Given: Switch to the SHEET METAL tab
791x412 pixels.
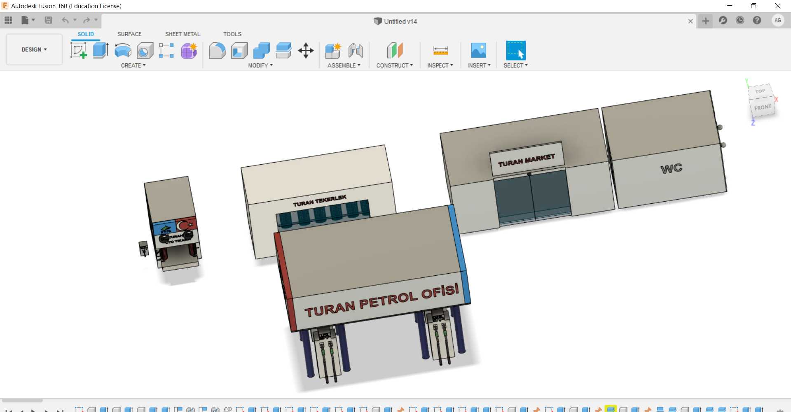Looking at the screenshot, I should (183, 34).
